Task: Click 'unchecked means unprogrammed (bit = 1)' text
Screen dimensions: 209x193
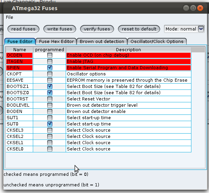Action: tap(51, 185)
